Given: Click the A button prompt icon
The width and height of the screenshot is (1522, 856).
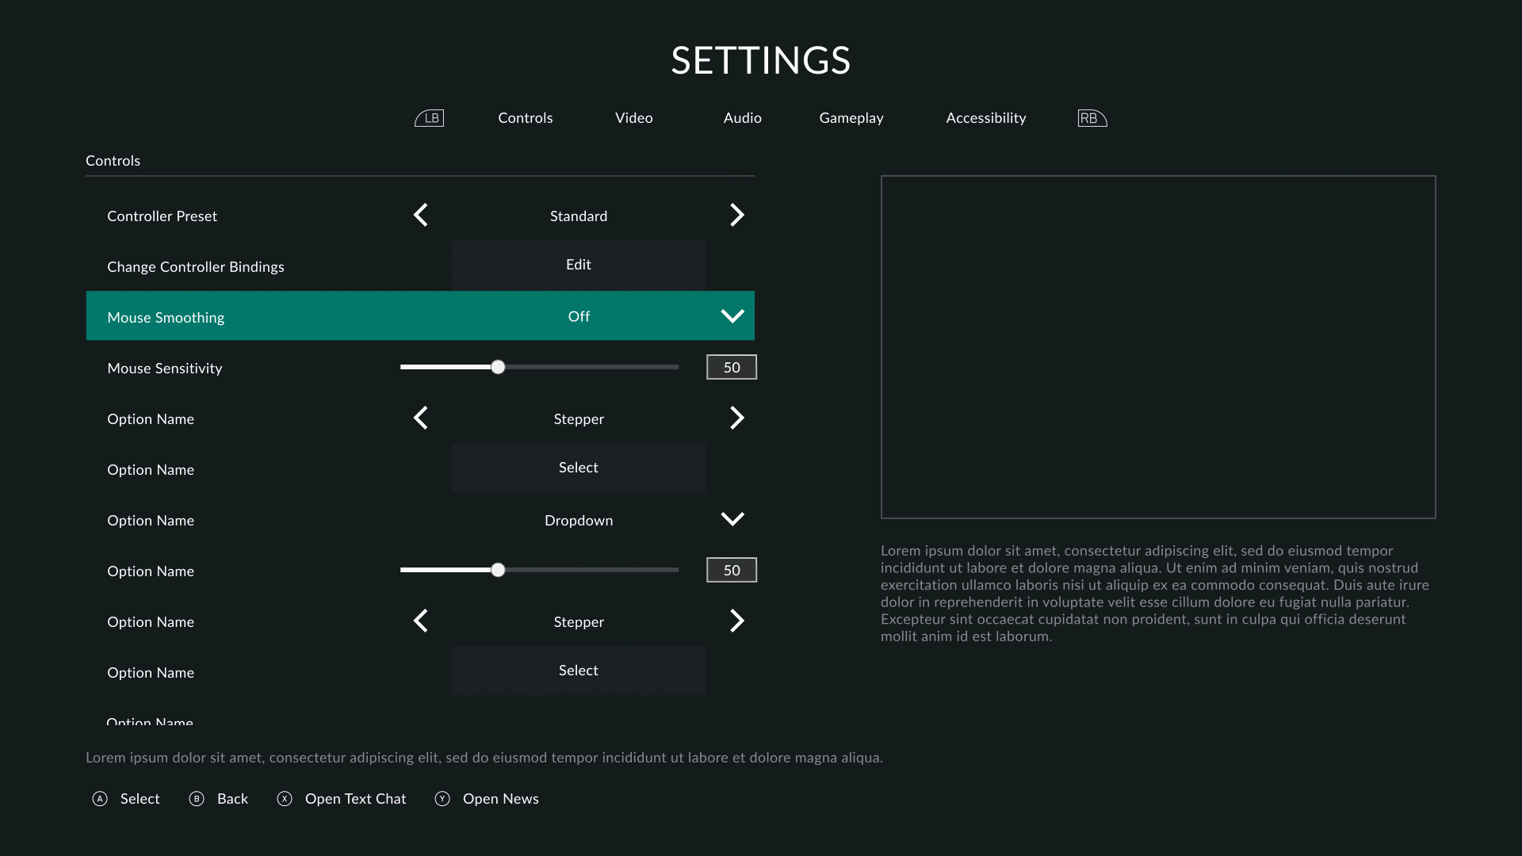Looking at the screenshot, I should coord(100,799).
